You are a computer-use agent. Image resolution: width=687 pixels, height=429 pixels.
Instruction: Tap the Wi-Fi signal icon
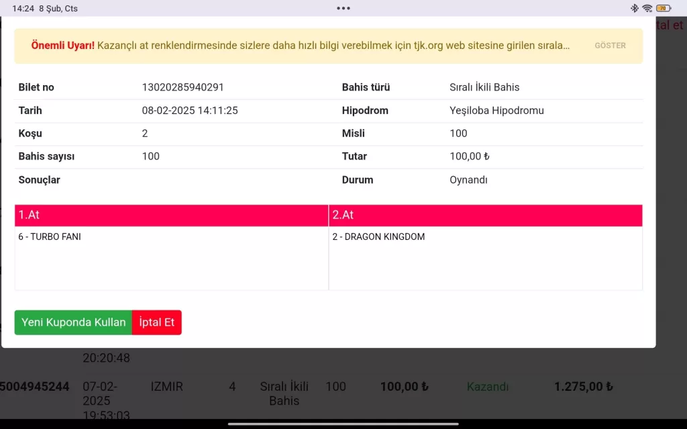coord(647,8)
